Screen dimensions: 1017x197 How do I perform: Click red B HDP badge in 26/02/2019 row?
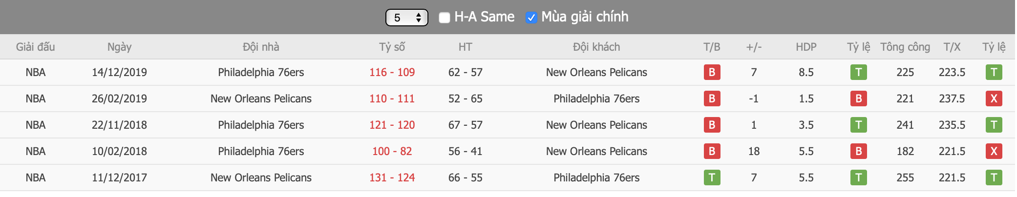[x=859, y=98]
